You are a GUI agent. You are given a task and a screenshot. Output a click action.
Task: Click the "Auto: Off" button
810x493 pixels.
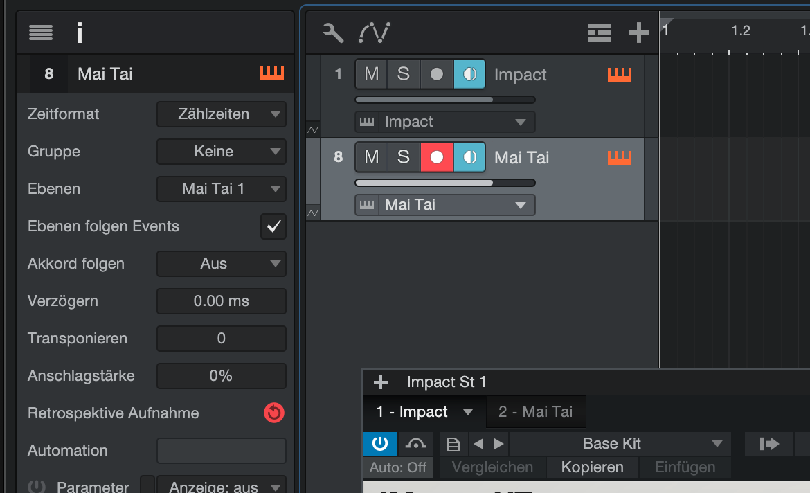pyautogui.click(x=398, y=467)
